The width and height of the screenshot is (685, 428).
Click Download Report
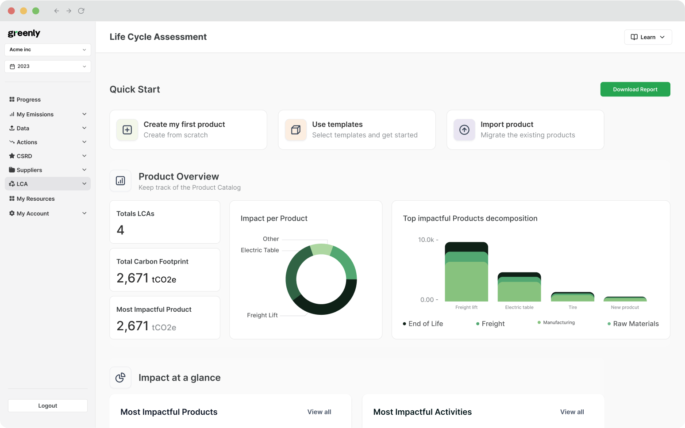[x=635, y=89]
